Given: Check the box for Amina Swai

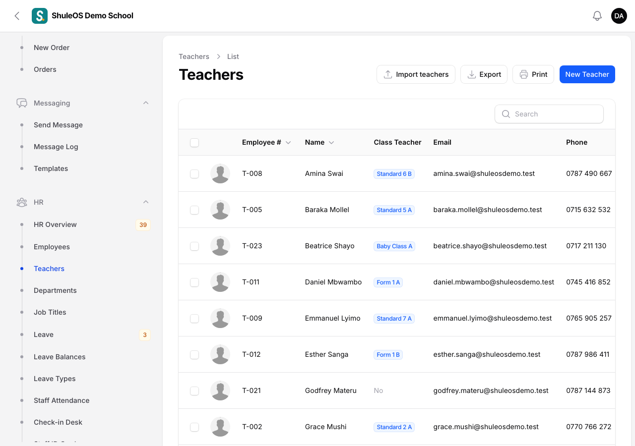Looking at the screenshot, I should click(194, 174).
